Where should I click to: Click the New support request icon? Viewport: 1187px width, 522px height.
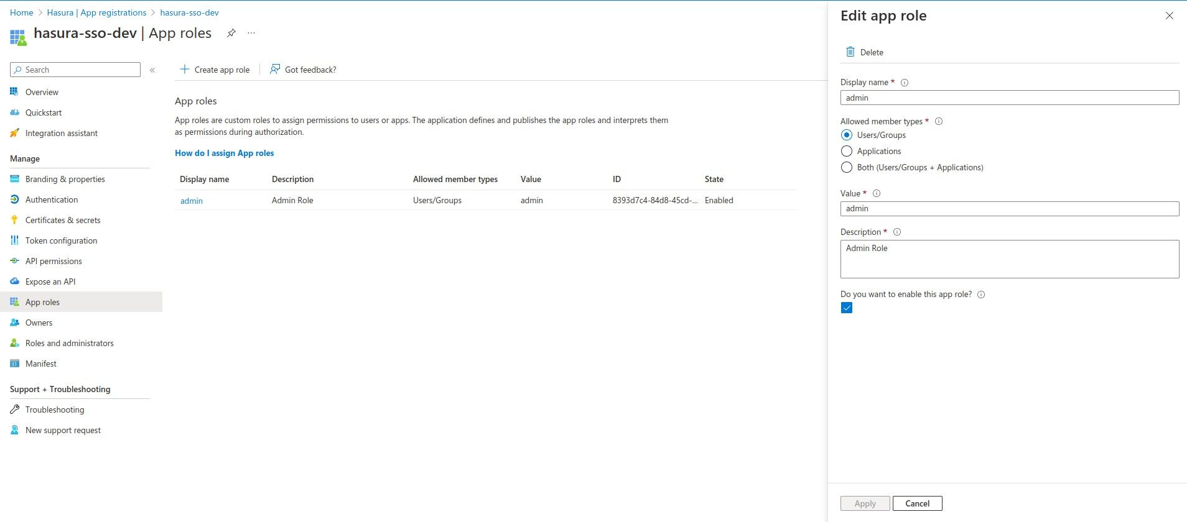[x=14, y=430]
